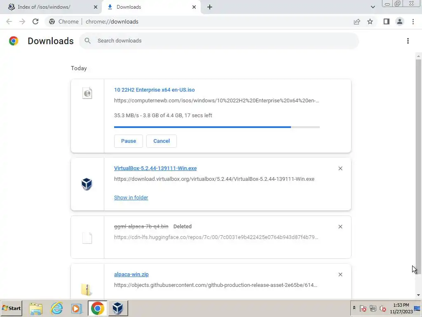Open the Windows Start menu
The height and width of the screenshot is (317, 422).
pyautogui.click(x=11, y=308)
